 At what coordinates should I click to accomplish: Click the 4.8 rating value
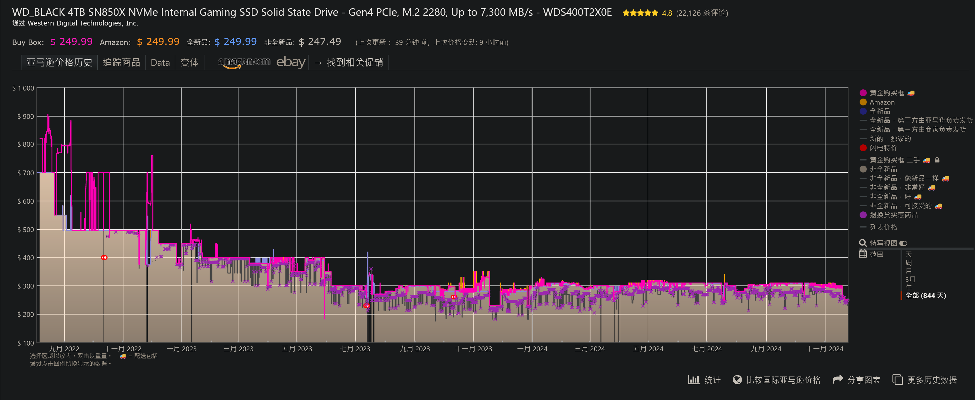pos(667,13)
